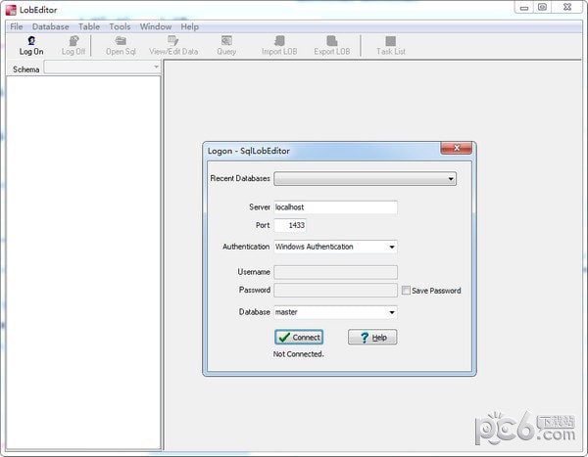Open the Database menu
The height and width of the screenshot is (457, 588).
point(50,26)
